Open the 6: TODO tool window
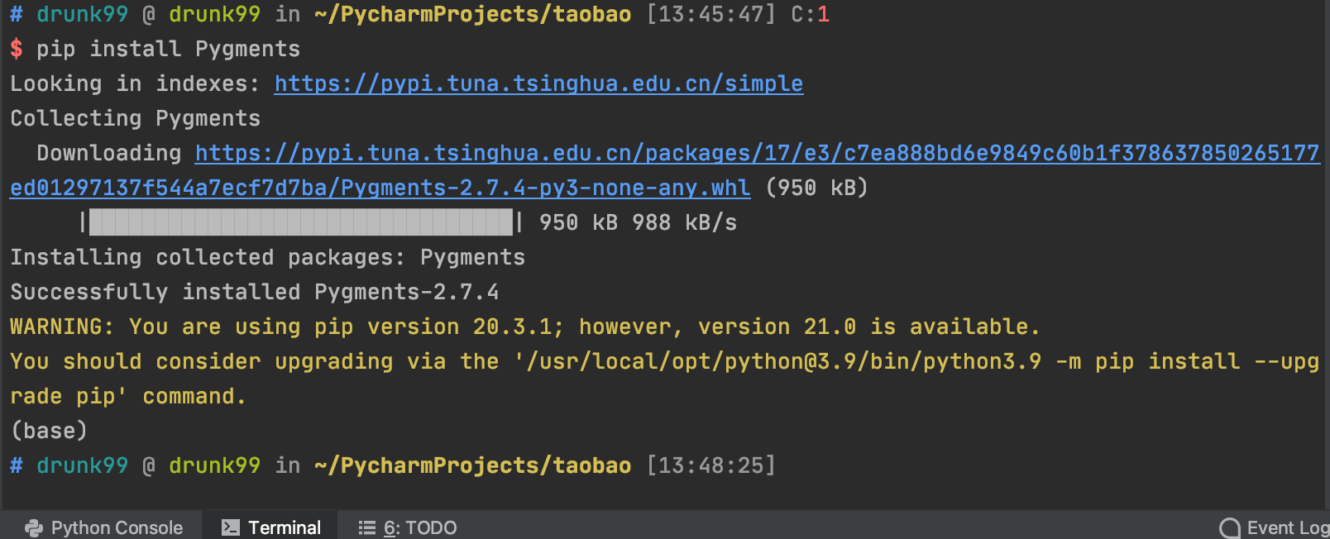Image resolution: width=1330 pixels, height=539 pixels. pyautogui.click(x=419, y=527)
